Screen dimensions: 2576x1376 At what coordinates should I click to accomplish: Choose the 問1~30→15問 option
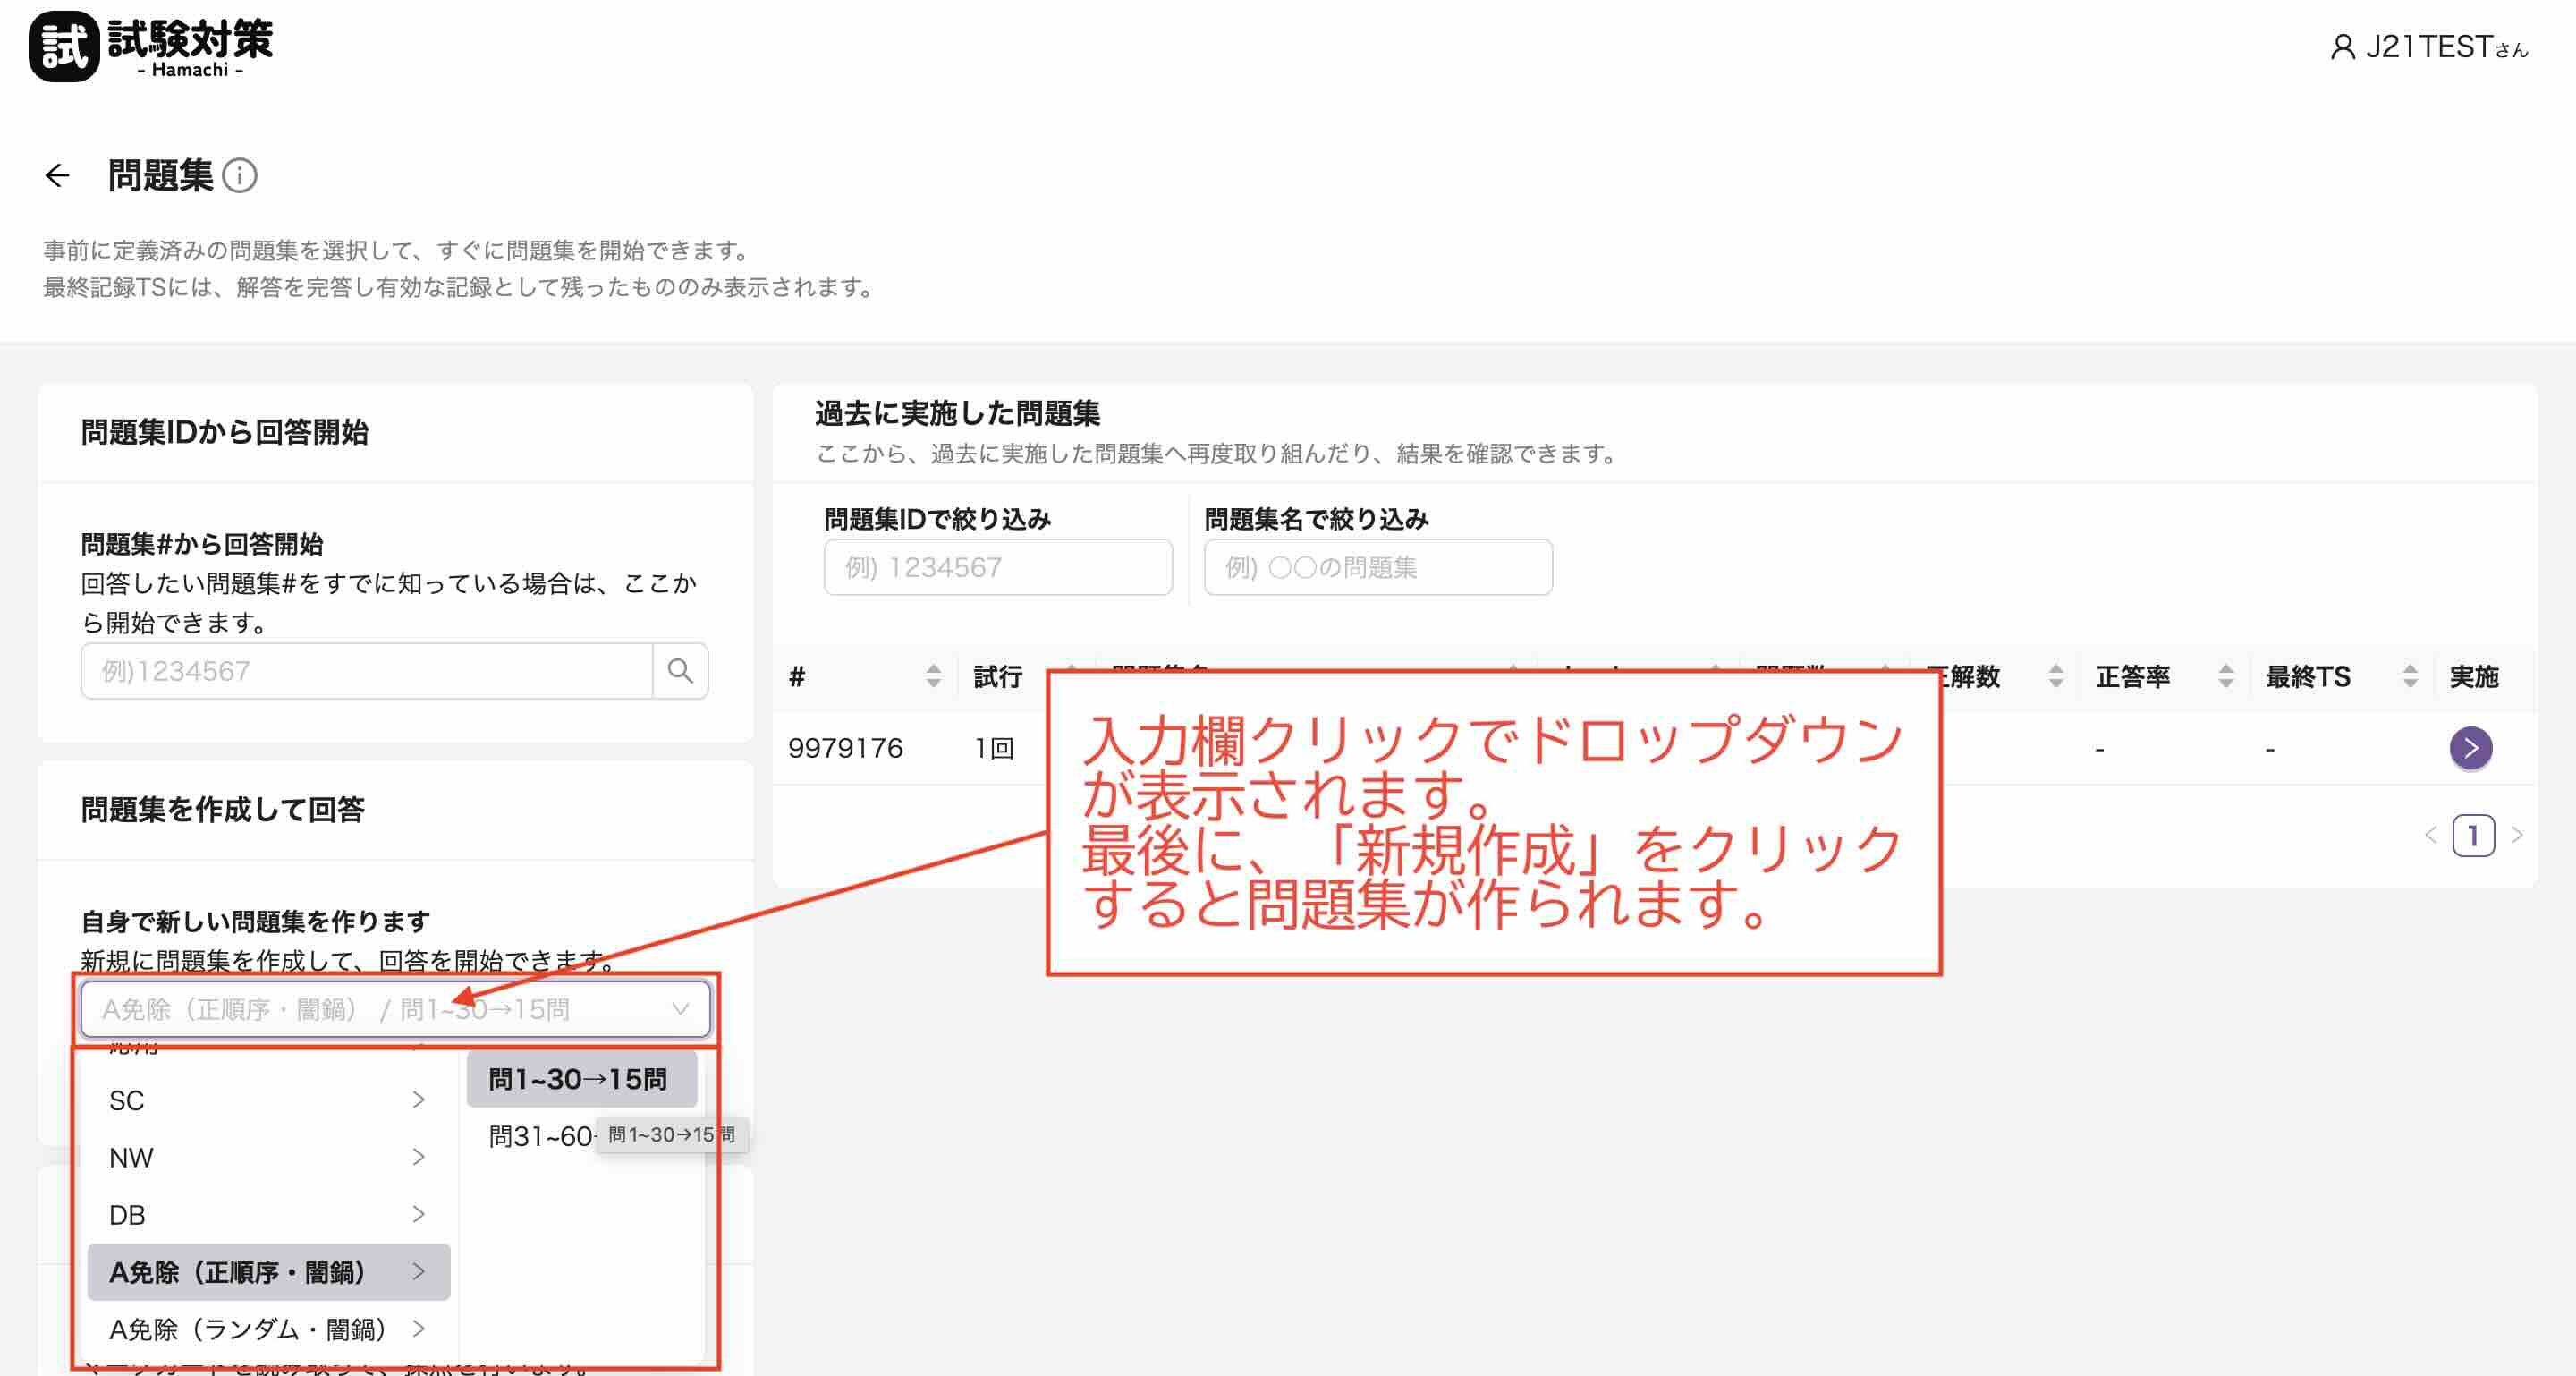click(578, 1079)
